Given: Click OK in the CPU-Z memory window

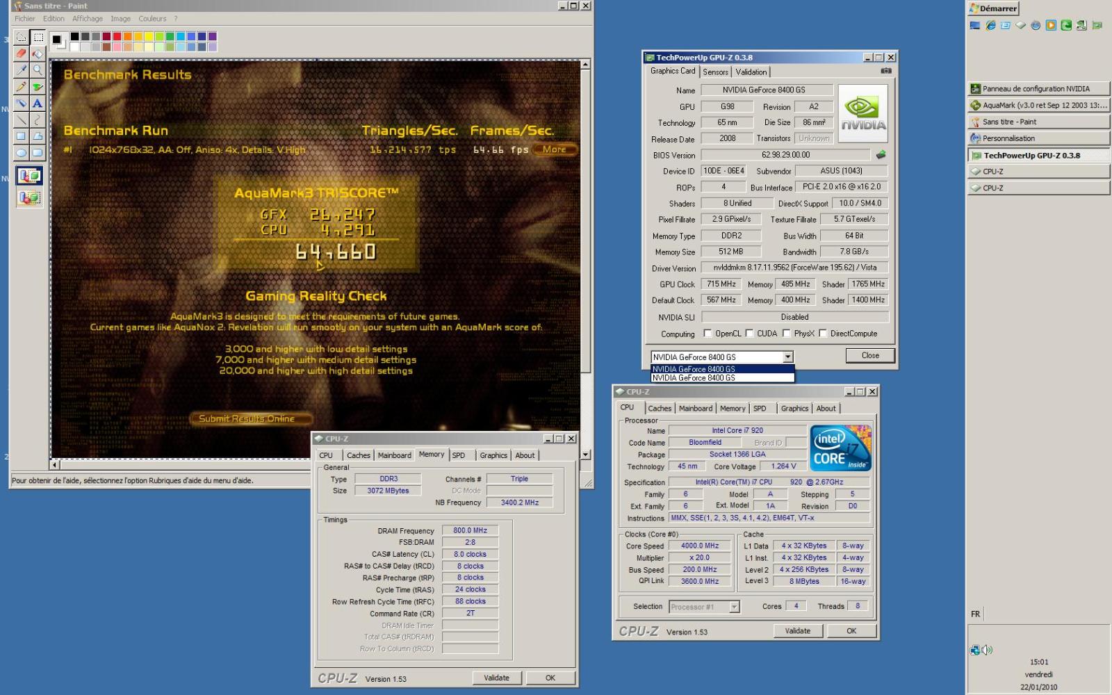Looking at the screenshot, I should [550, 678].
